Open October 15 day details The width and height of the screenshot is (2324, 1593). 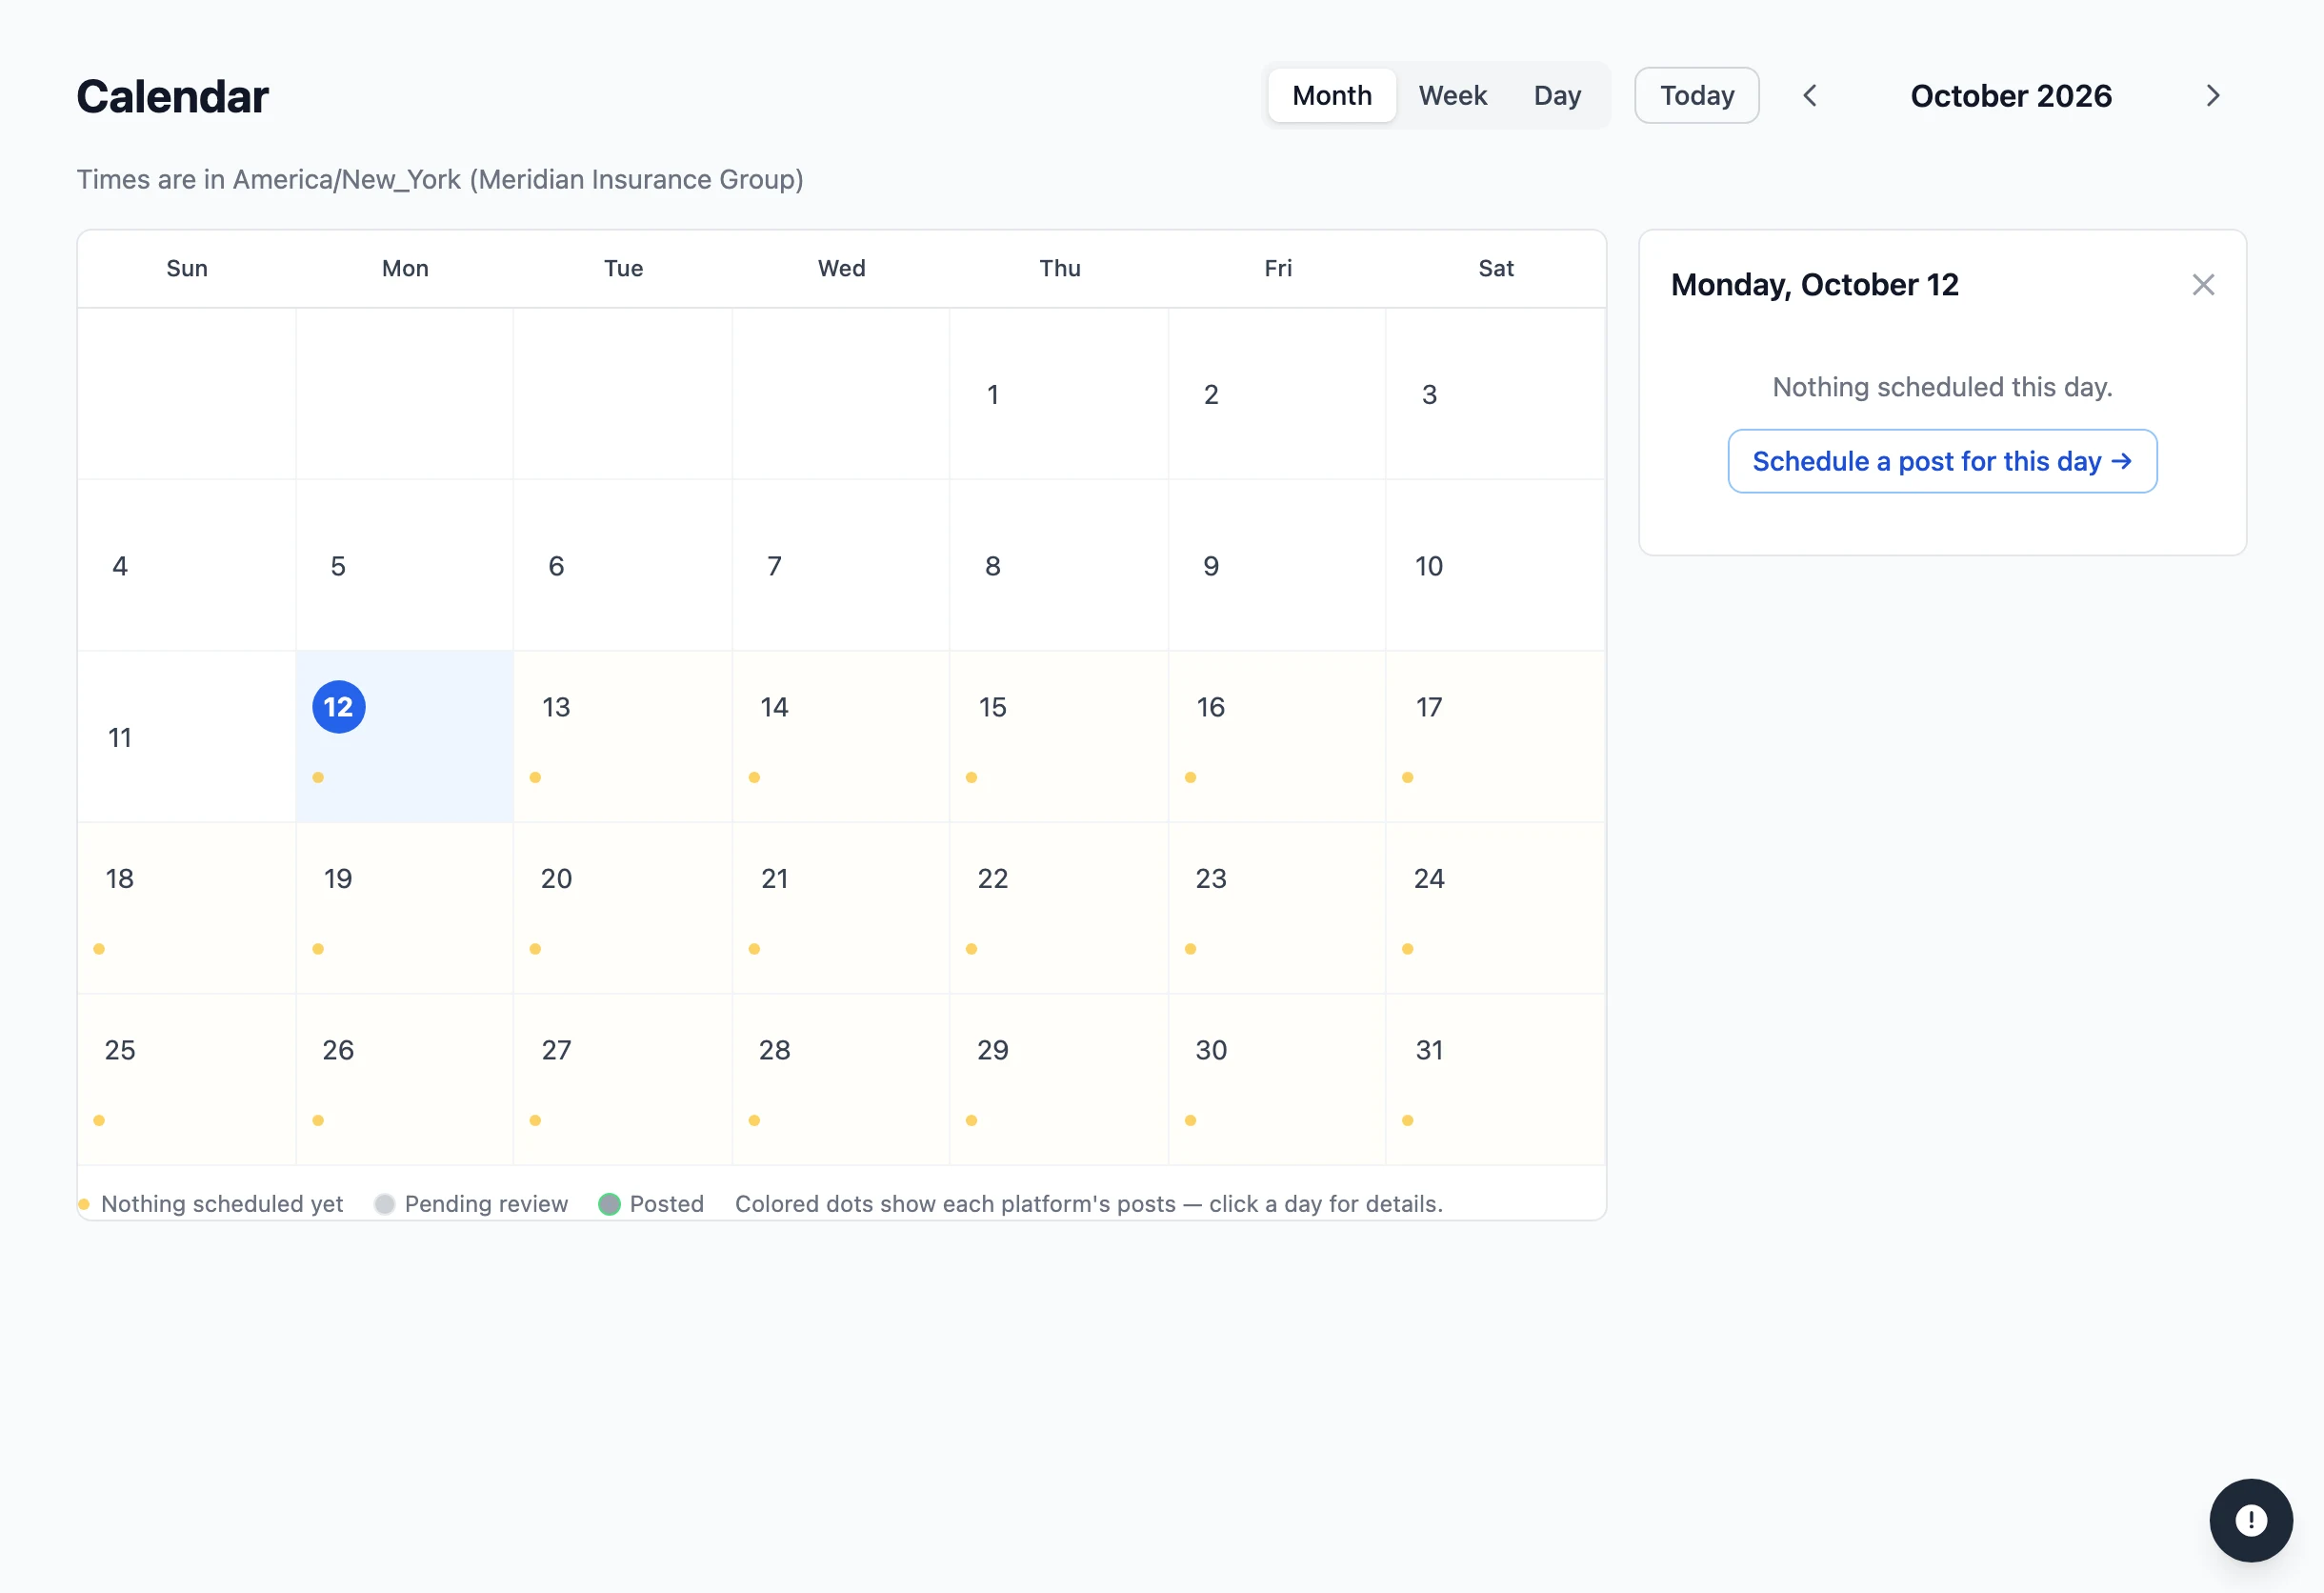coord(1059,737)
